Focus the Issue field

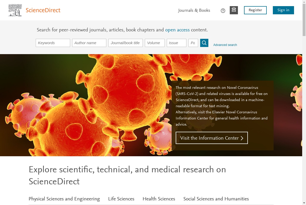pos(176,43)
